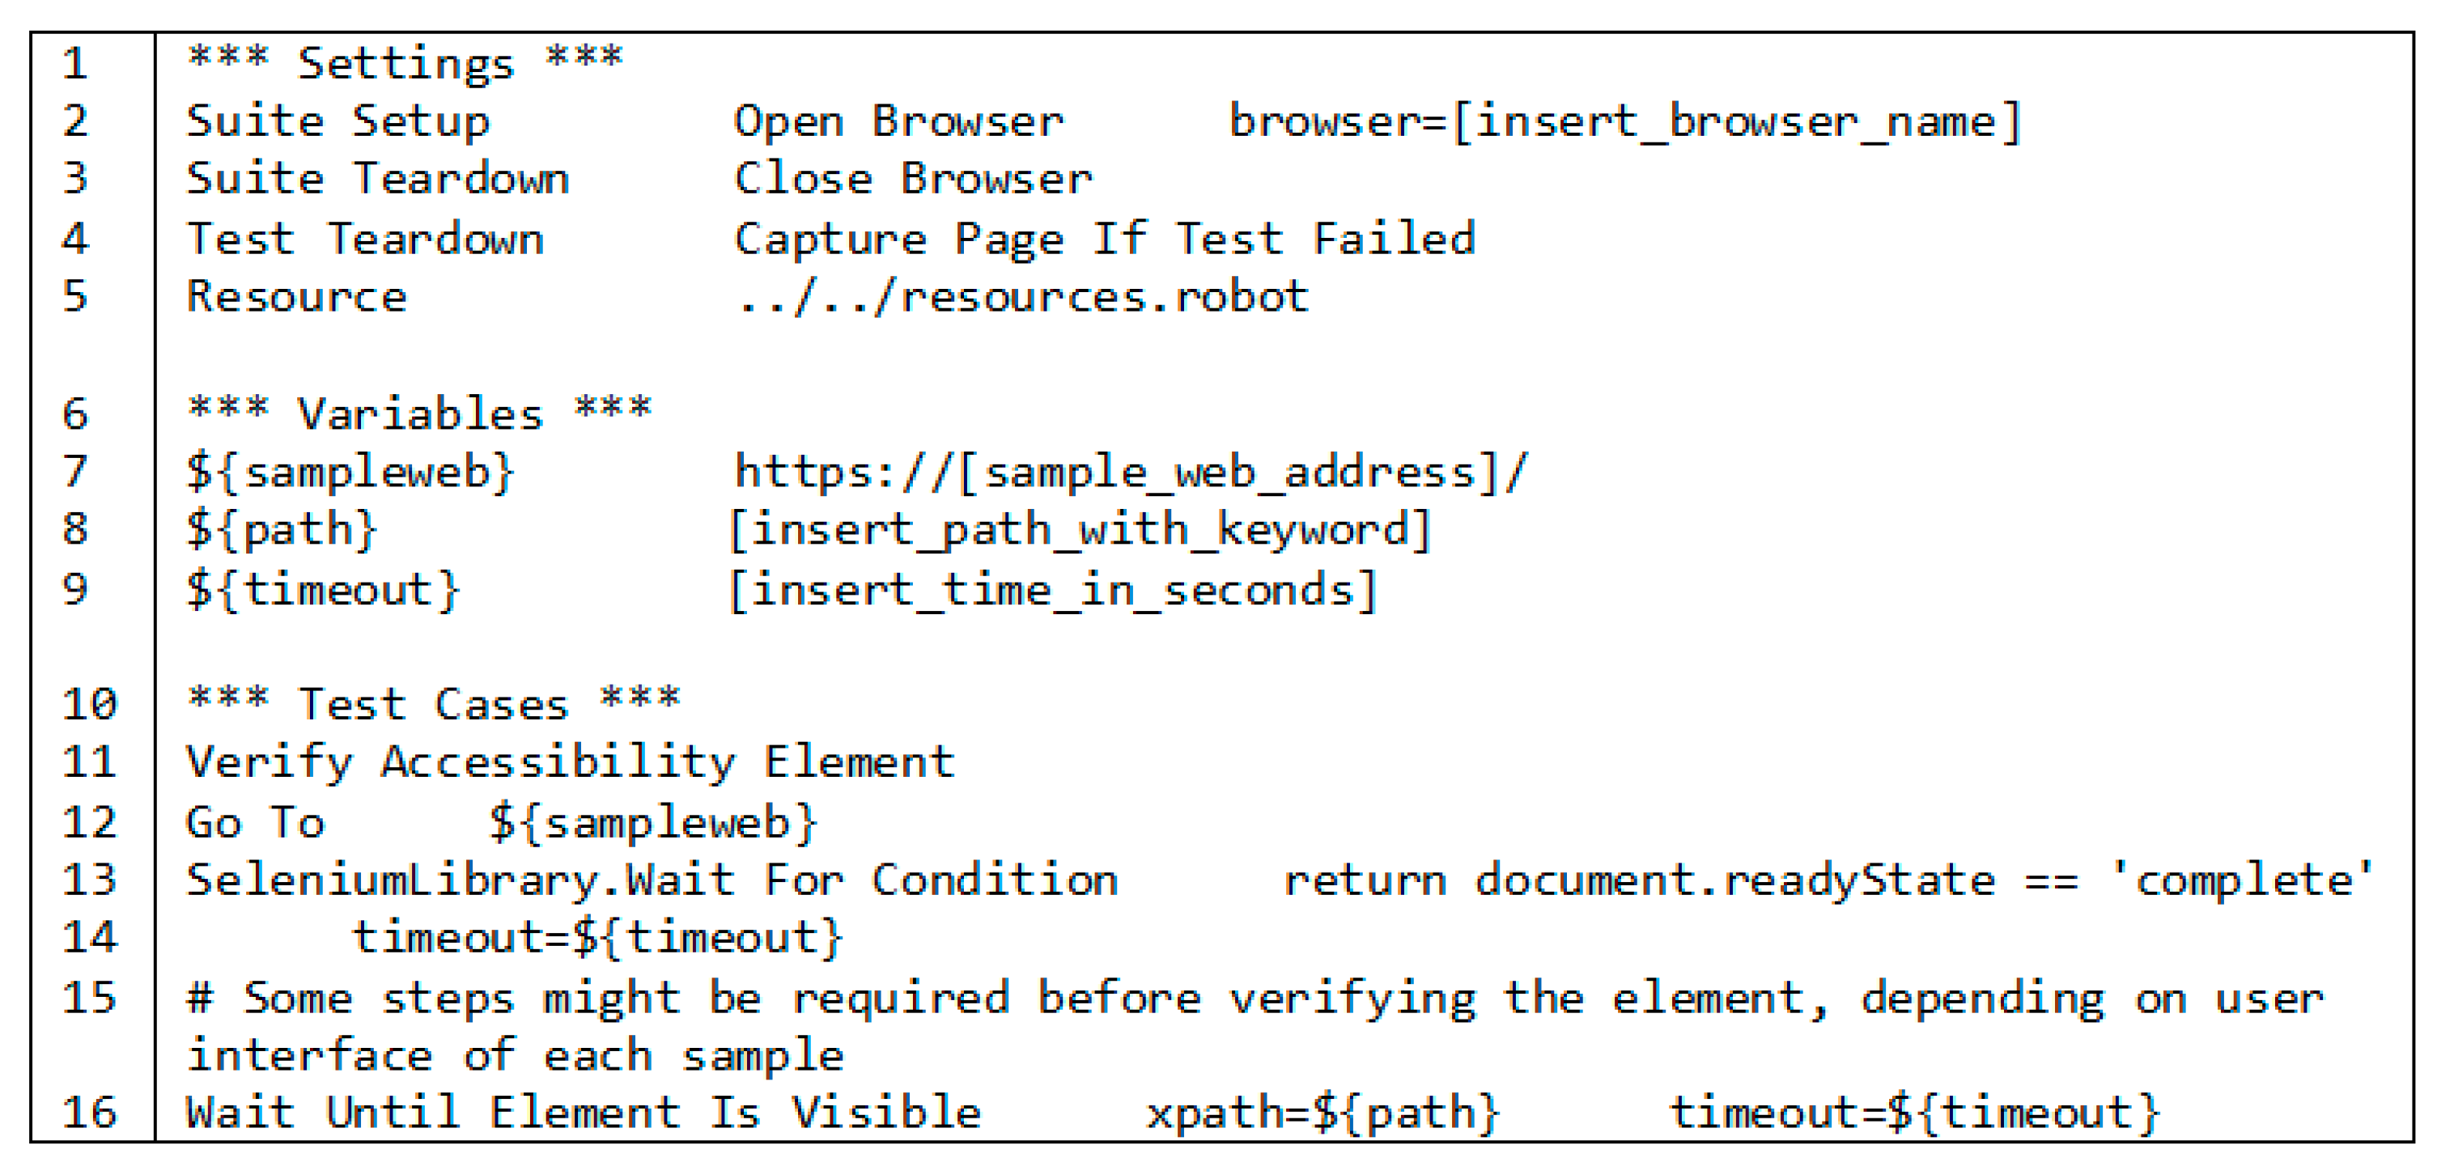Click the "Open Browser" keyword

tap(898, 122)
